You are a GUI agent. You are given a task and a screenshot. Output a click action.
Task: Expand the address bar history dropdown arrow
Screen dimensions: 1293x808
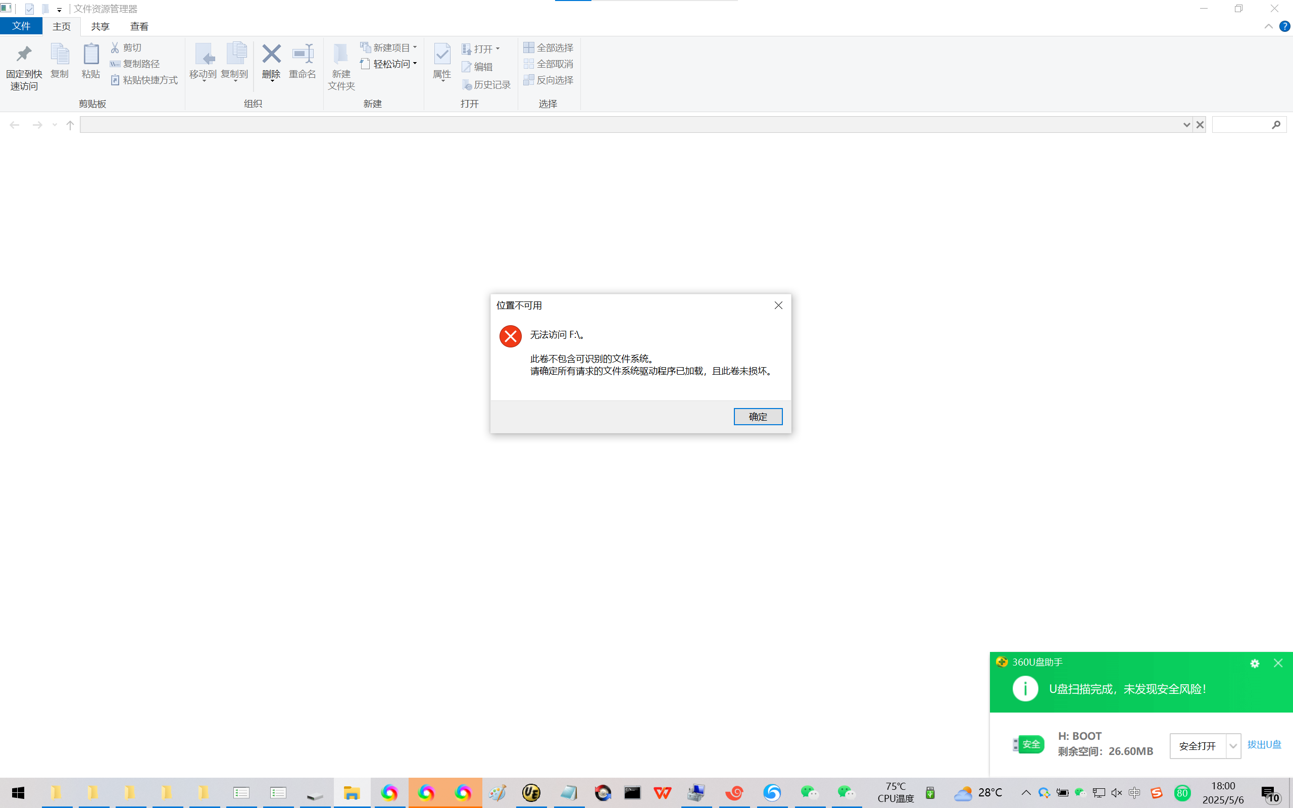[1186, 125]
